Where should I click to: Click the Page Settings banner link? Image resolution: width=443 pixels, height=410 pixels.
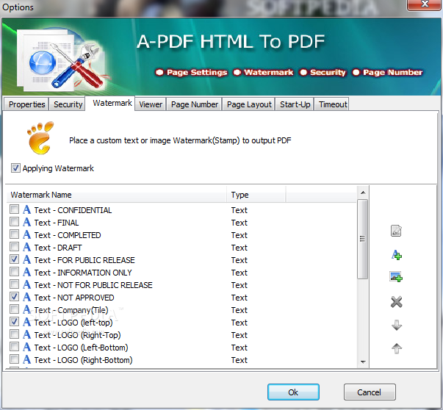point(191,72)
